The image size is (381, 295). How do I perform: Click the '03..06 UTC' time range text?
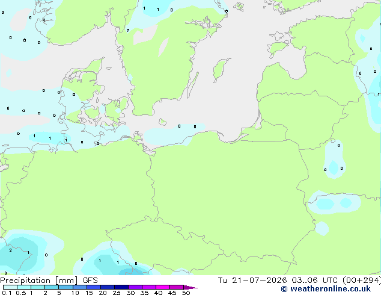point(314,281)
